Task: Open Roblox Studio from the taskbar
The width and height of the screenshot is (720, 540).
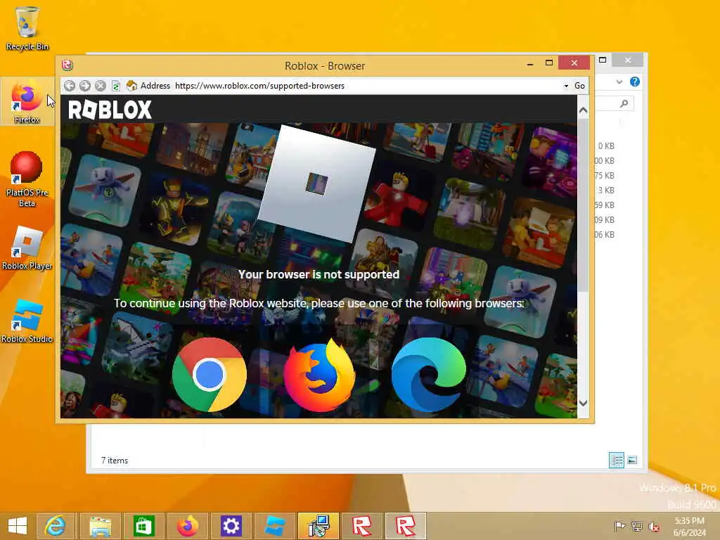Action: 275,526
